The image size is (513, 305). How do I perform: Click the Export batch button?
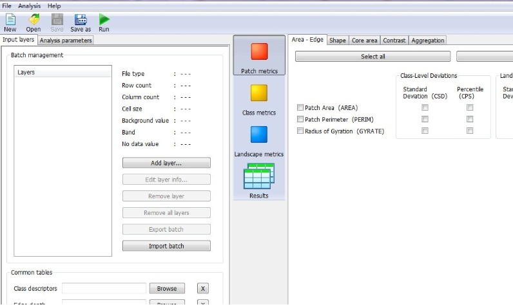(x=166, y=229)
